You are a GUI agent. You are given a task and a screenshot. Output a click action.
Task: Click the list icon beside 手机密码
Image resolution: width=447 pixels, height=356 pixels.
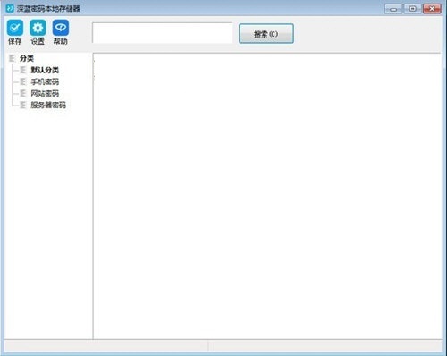tap(23, 81)
